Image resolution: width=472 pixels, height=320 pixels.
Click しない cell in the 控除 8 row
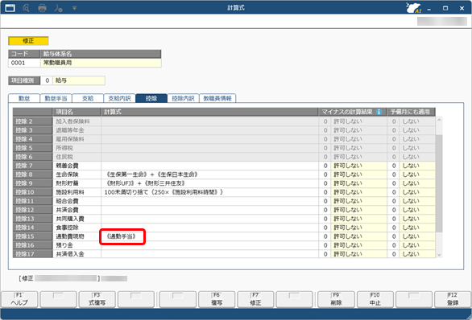417,174
